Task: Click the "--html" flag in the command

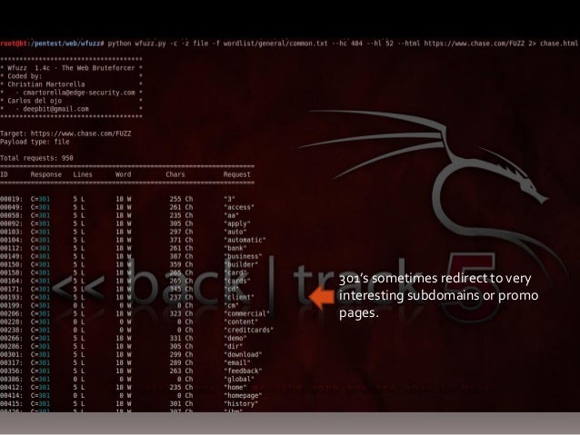Action: (x=408, y=44)
